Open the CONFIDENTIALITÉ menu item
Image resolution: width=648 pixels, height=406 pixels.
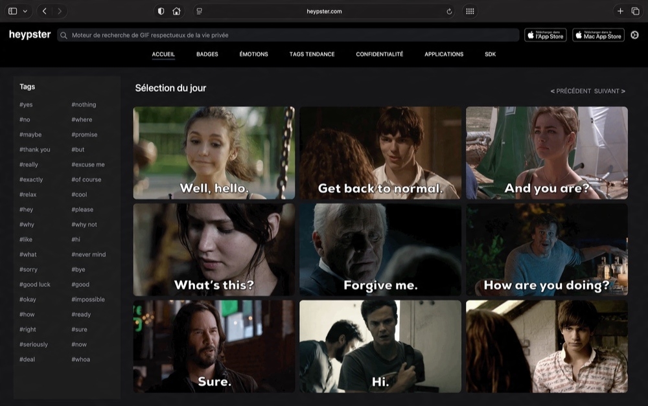tap(379, 54)
